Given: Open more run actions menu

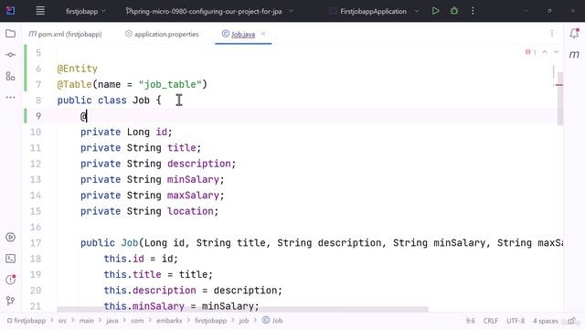Looking at the screenshot, I should pos(473,11).
